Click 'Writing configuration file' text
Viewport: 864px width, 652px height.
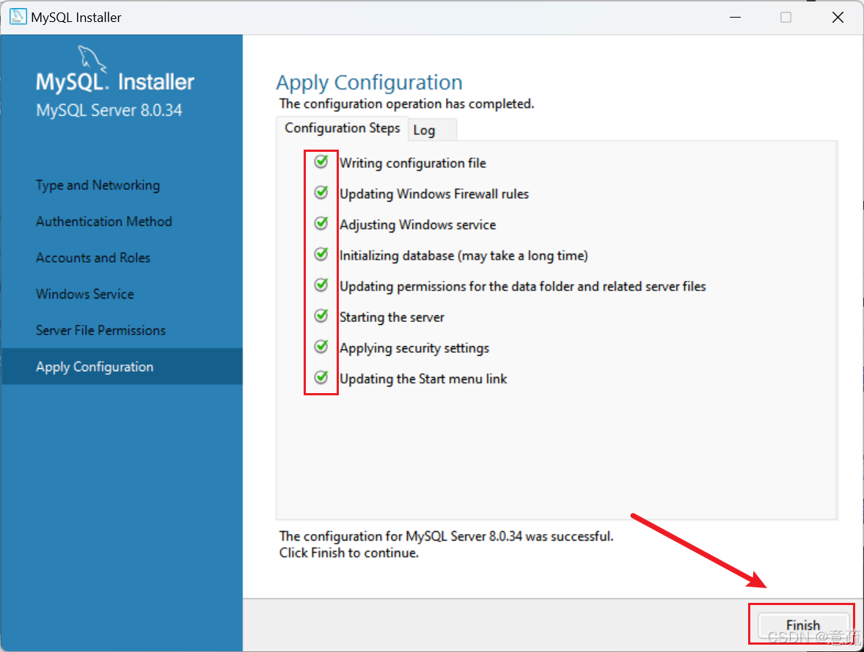[x=413, y=163]
